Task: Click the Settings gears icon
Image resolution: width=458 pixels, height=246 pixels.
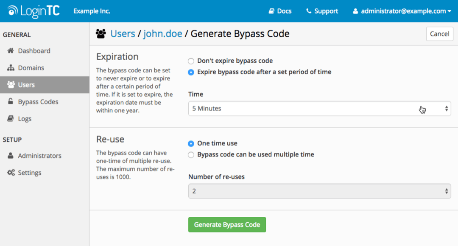Action: pos(11,172)
